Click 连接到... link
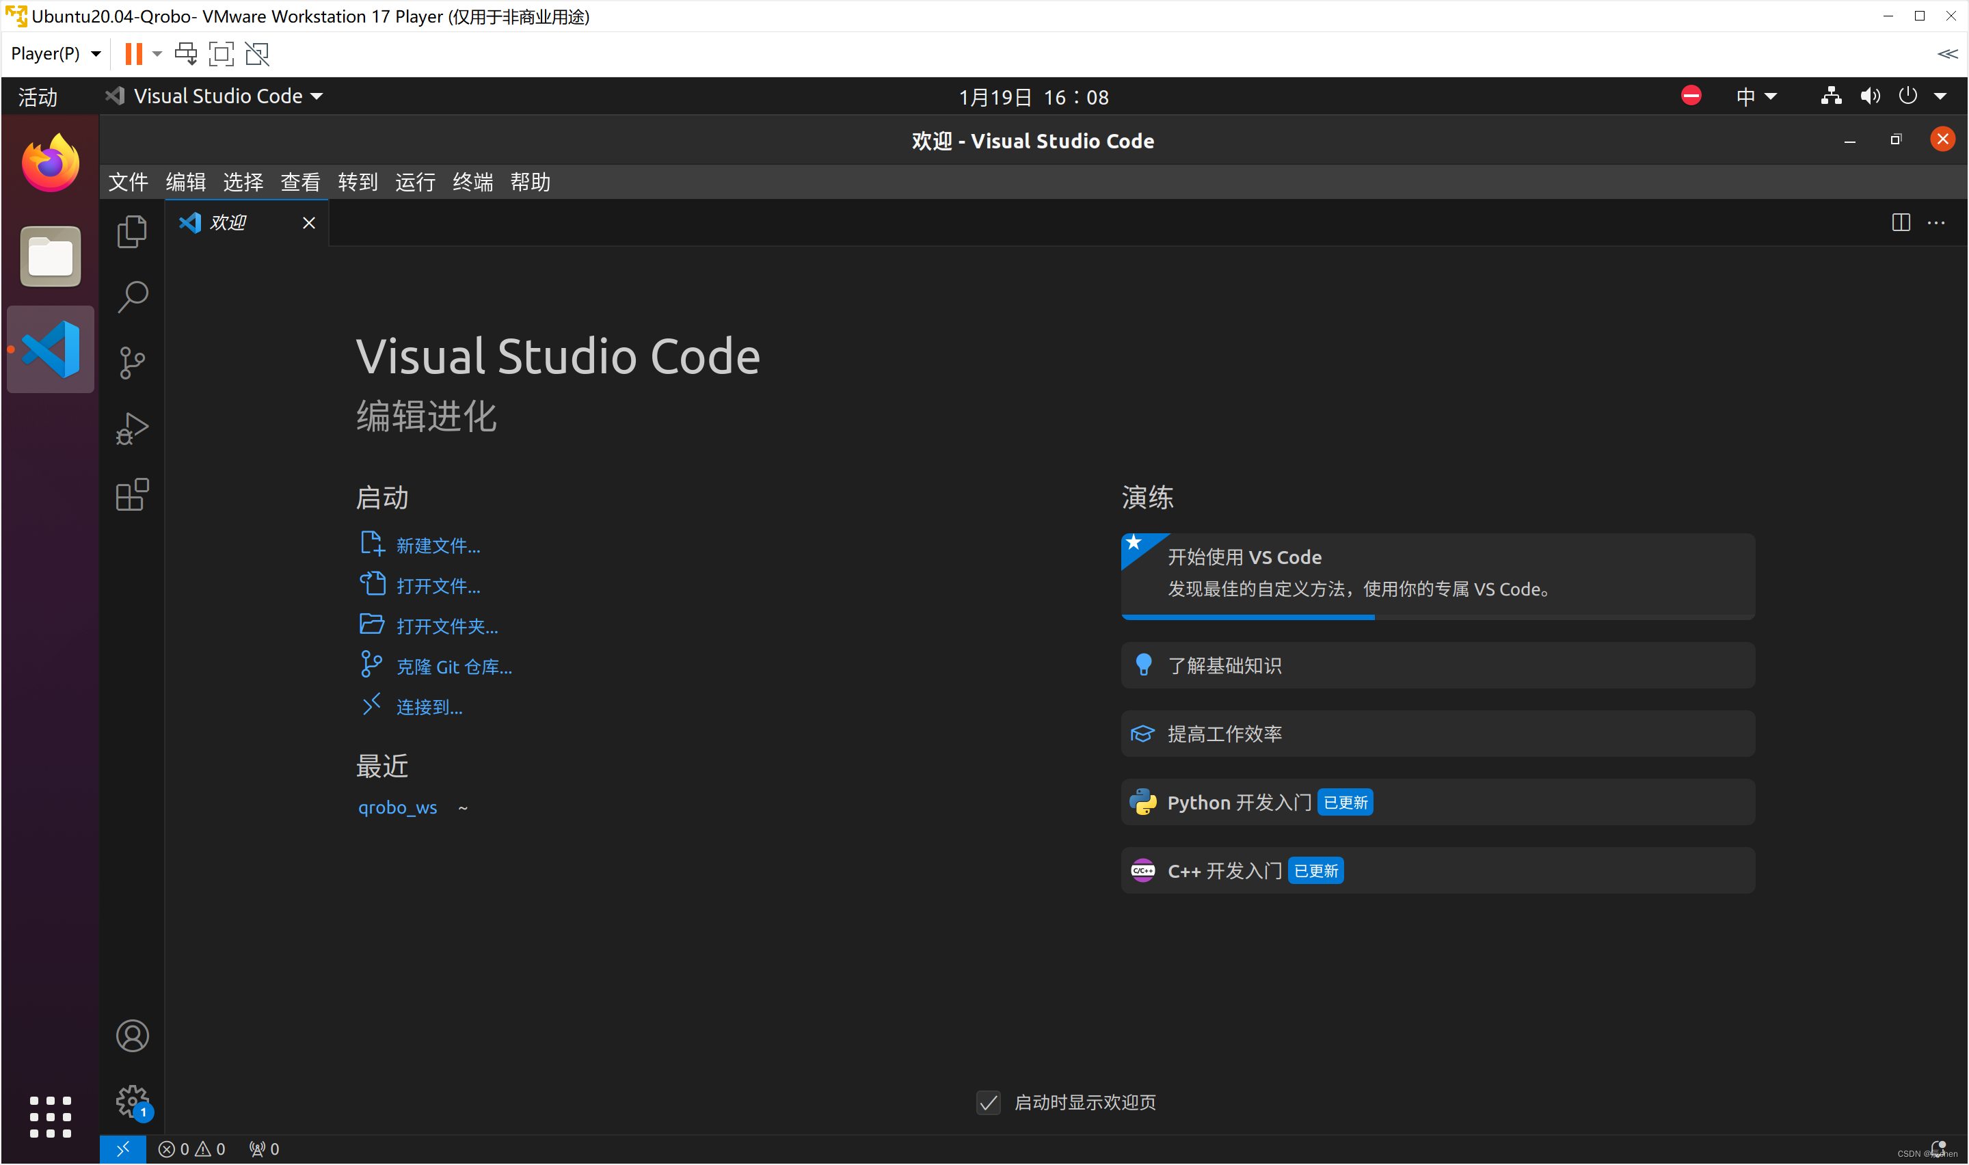The image size is (1969, 1165). point(429,708)
